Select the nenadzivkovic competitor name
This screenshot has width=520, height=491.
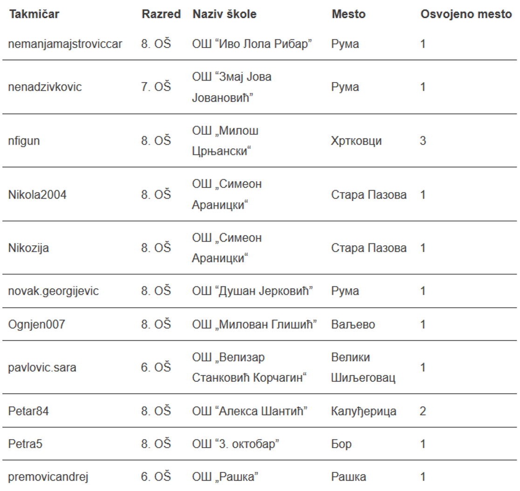click(x=45, y=87)
